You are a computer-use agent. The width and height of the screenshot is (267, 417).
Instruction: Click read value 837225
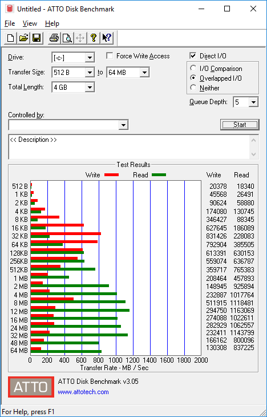point(244,348)
